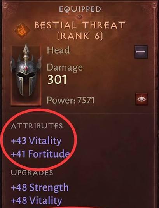Toggle the red eye visibility icon
The height and width of the screenshot is (208, 159).
click(x=142, y=99)
